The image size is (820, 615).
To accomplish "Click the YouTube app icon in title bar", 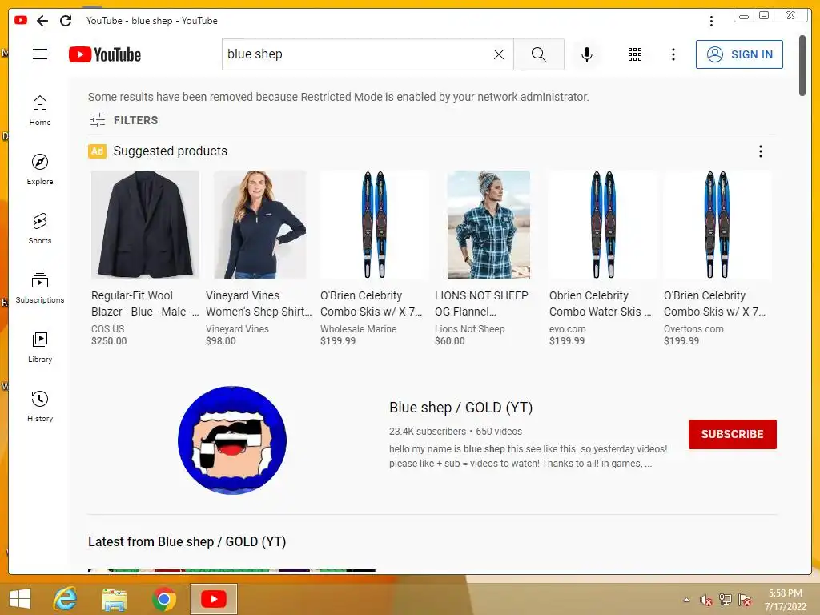I will click(21, 20).
